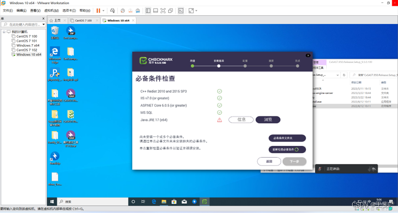The width and height of the screenshot is (398, 213).
Task: Click the 必备条件文件夹 button
Action: pyautogui.click(x=287, y=138)
